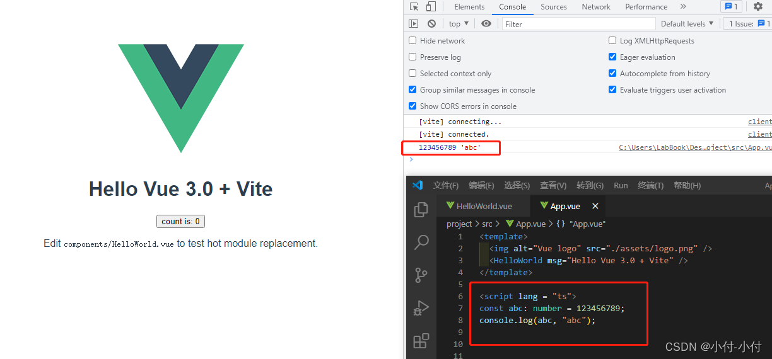The height and width of the screenshot is (359, 772).
Task: Toggle Show CORS errors in console
Action: coord(412,106)
